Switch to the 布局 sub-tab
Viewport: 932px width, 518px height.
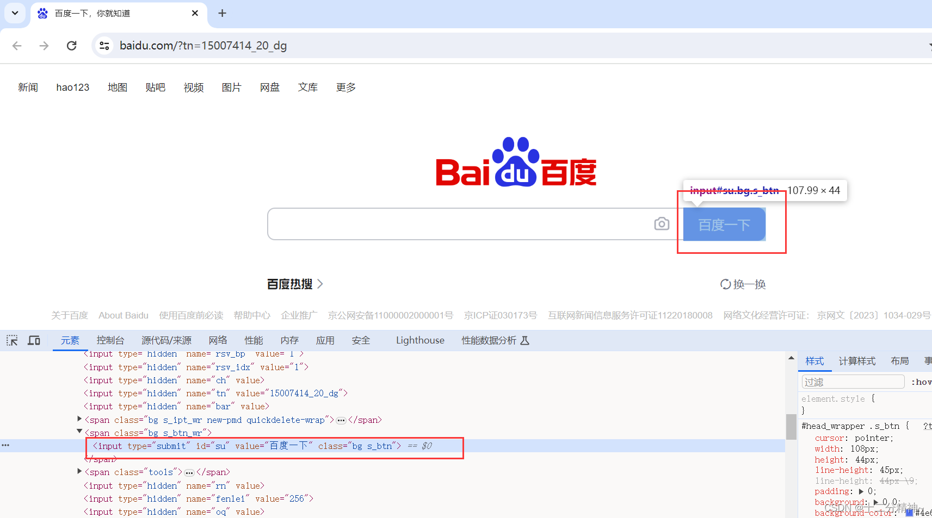900,361
